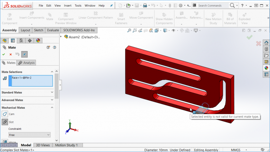
Task: Open the Move Component dropdown arrow
Action: pos(141,24)
